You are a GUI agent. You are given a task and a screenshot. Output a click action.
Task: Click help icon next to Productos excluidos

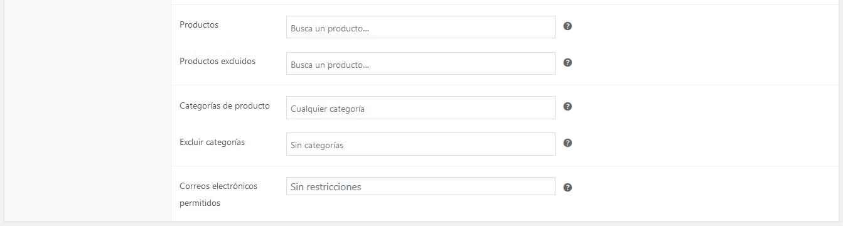567,63
